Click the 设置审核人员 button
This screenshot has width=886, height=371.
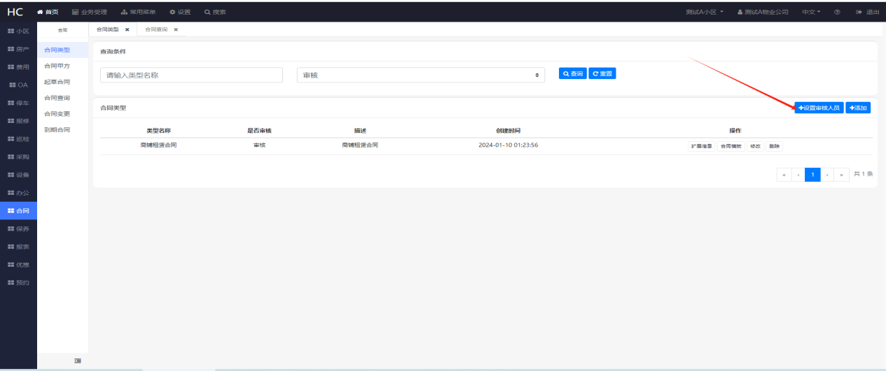[819, 108]
